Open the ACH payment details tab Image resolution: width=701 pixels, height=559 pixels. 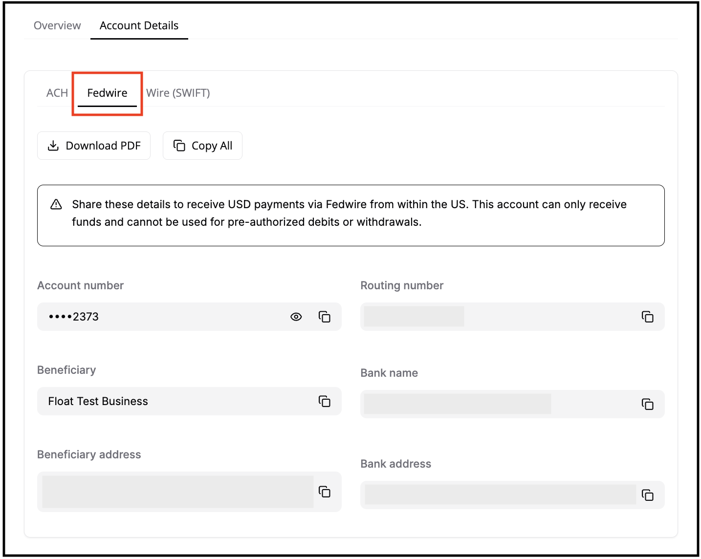click(x=57, y=93)
